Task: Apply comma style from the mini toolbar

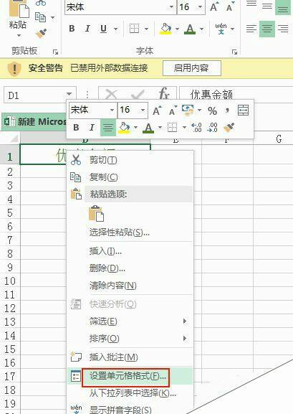Action: pos(227,110)
